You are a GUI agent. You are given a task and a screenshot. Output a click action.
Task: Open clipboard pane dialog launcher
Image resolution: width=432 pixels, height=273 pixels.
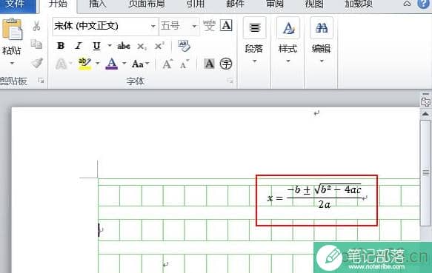[41, 81]
